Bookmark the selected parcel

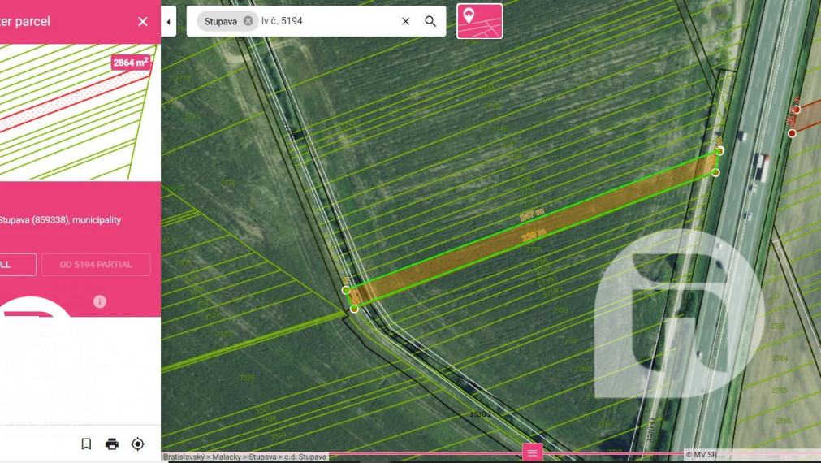click(86, 444)
